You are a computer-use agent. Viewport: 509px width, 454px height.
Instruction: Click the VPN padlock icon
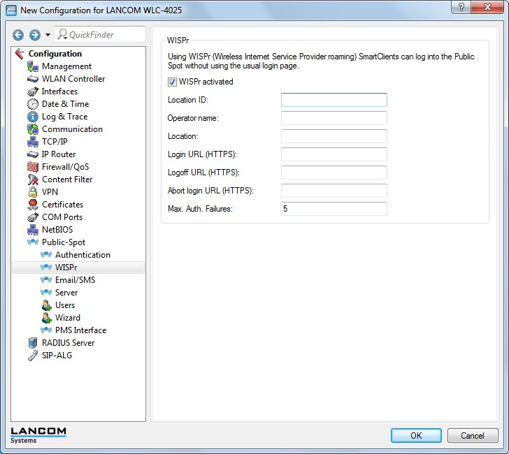pyautogui.click(x=33, y=192)
